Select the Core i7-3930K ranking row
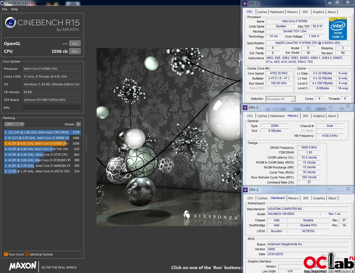Viewport: 355px width, 273px height. click(x=42, y=138)
